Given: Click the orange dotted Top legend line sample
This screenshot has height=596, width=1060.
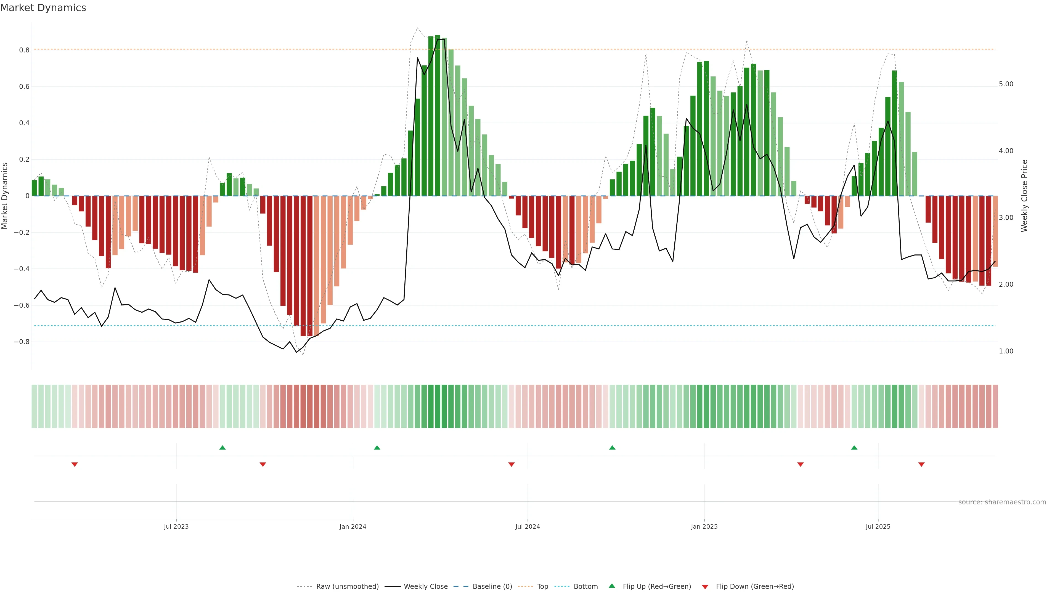Looking at the screenshot, I should pyautogui.click(x=525, y=587).
